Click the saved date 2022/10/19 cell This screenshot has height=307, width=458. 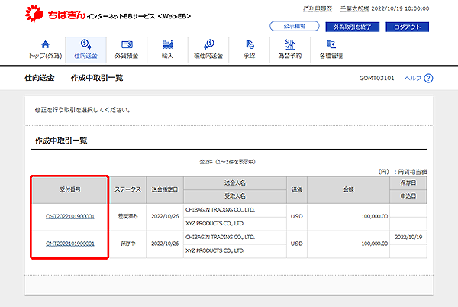click(408, 238)
